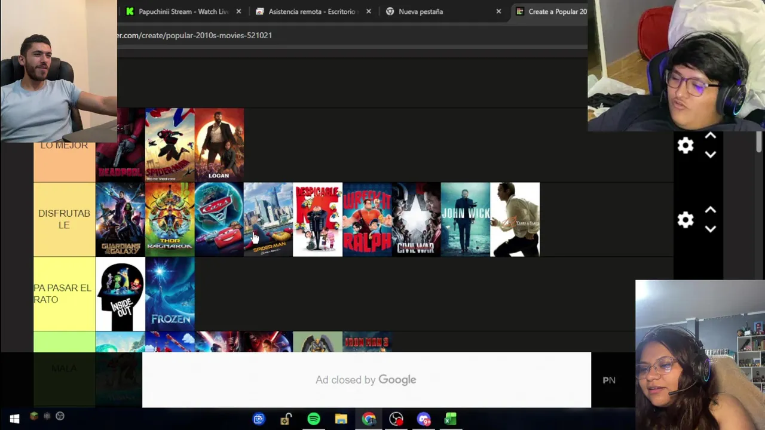Click the DISFRUTABLE tier label
Image resolution: width=765 pixels, height=430 pixels.
(64, 219)
